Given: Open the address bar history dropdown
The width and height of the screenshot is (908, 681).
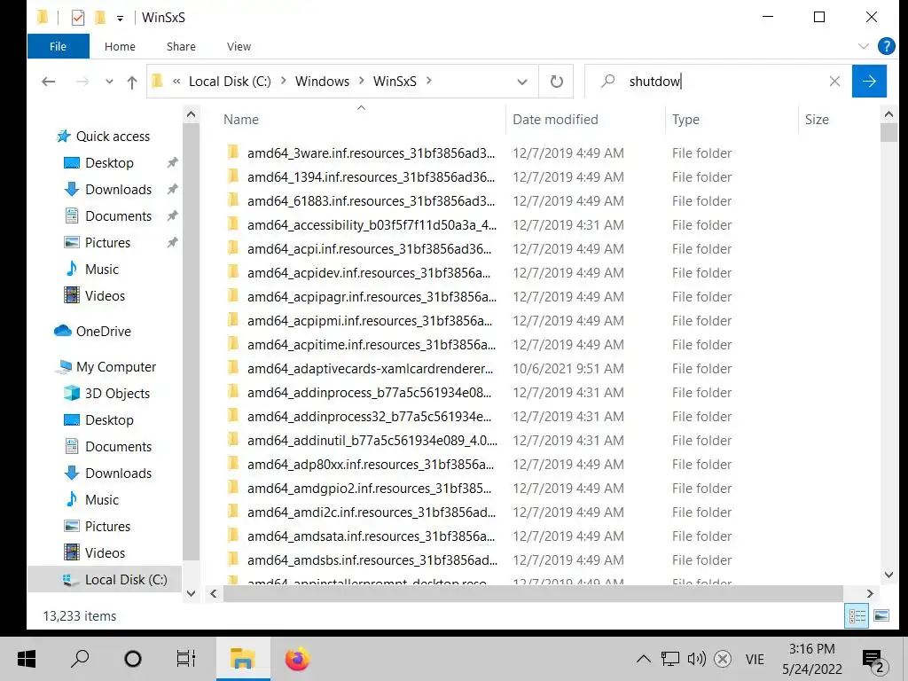Looking at the screenshot, I should tap(522, 82).
